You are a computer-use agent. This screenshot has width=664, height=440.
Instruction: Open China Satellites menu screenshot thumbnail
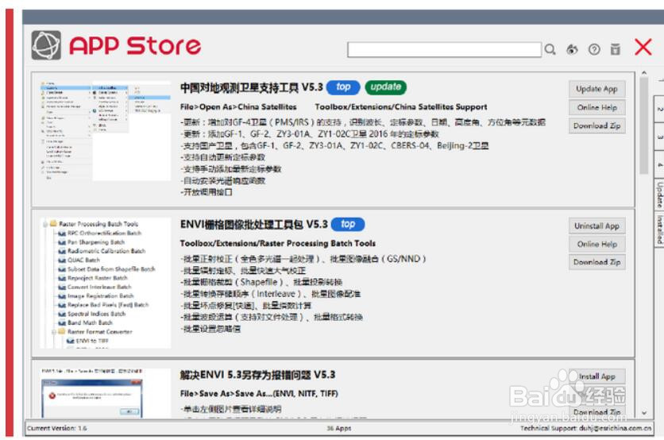[x=106, y=131]
